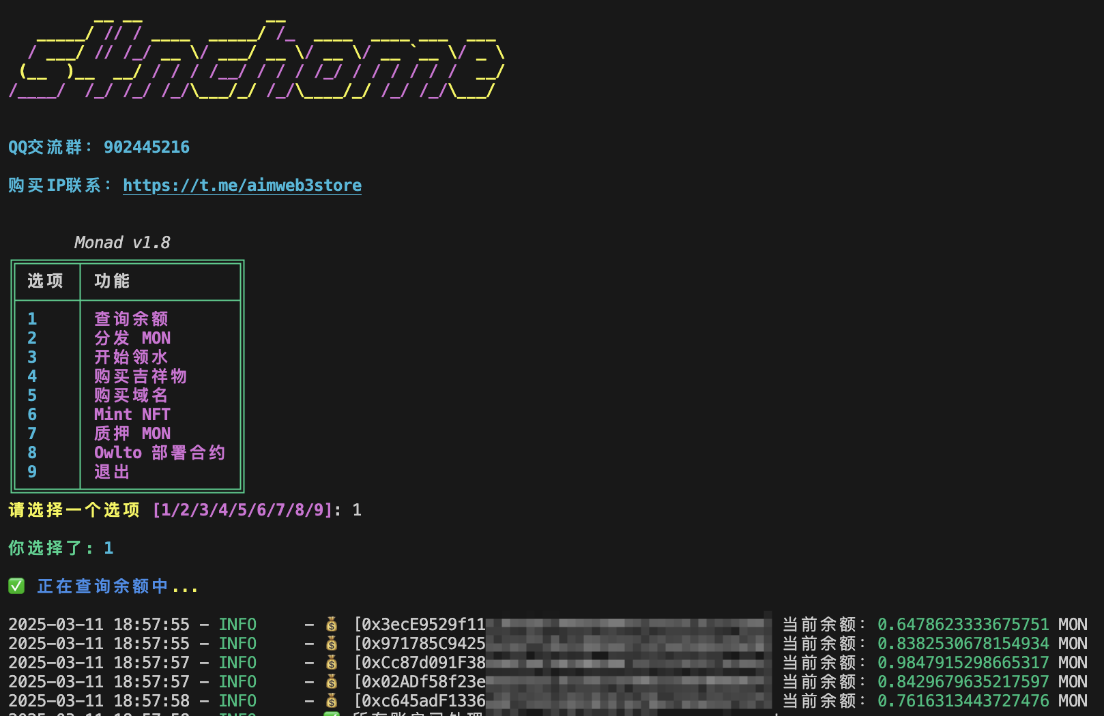Click the entered value after the option prompt
The height and width of the screenshot is (716, 1104).
tap(357, 510)
